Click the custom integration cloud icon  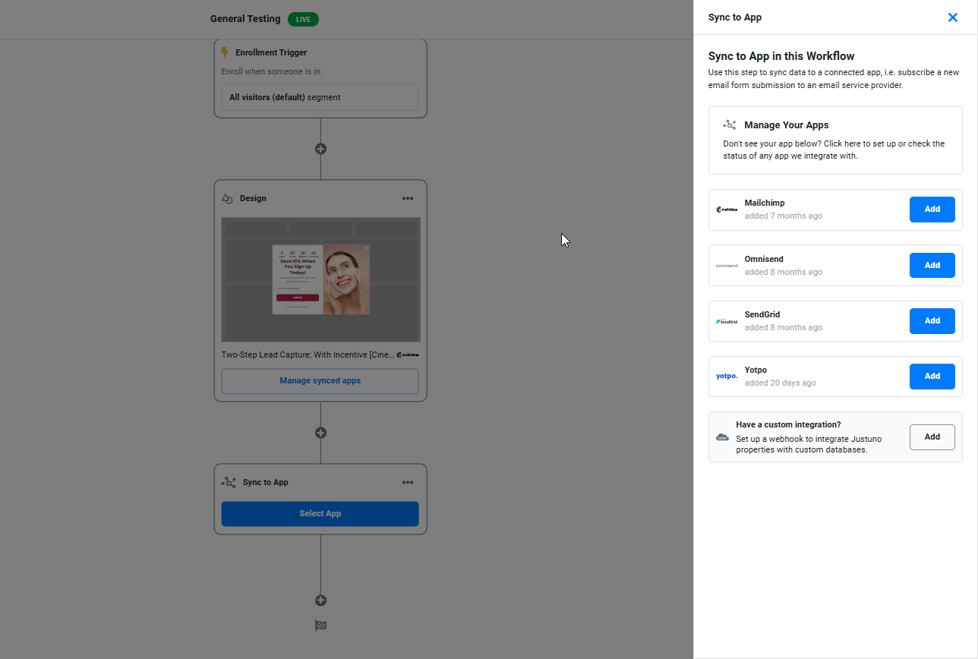pos(722,437)
